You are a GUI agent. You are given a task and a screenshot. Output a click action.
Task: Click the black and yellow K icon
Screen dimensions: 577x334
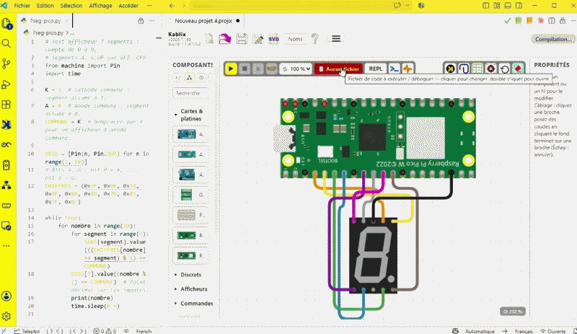450,69
